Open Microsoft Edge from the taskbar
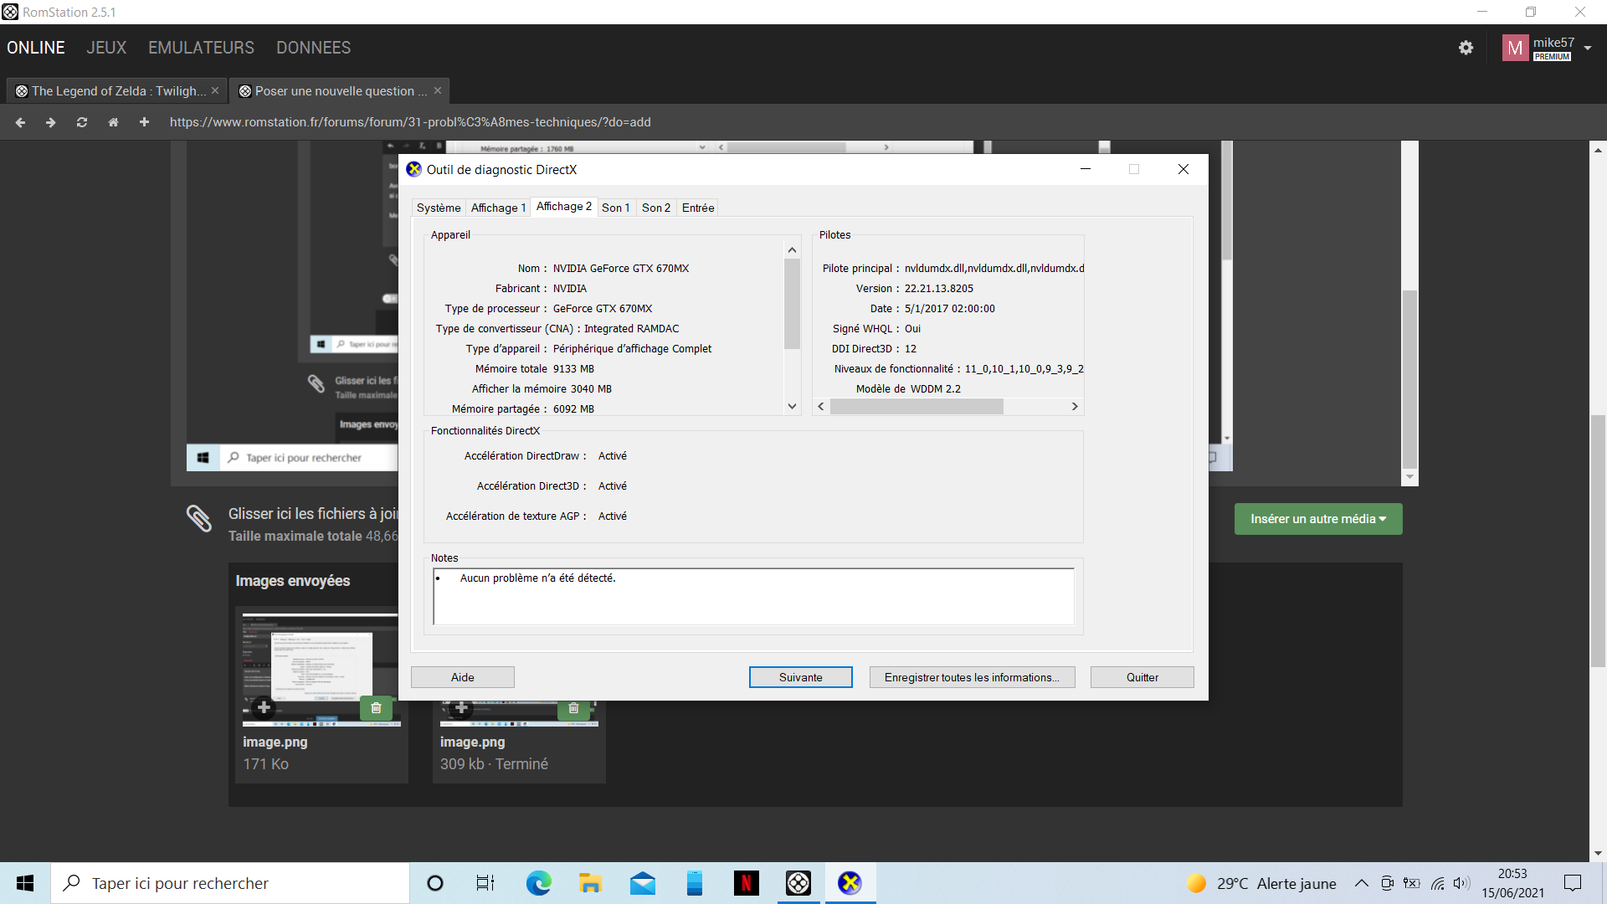The image size is (1607, 904). click(x=538, y=883)
